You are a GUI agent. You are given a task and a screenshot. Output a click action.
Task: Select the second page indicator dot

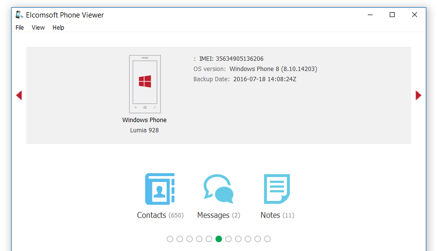[180, 239]
